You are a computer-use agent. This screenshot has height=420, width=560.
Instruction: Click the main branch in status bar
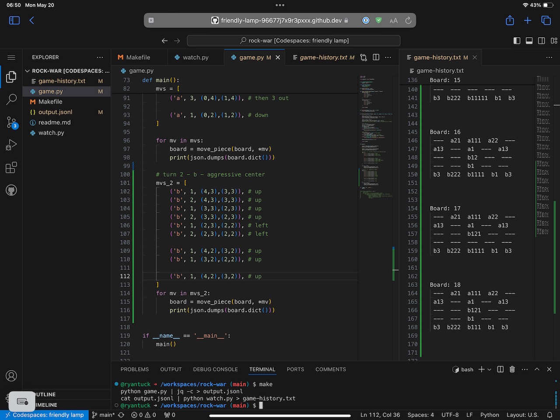[103, 415]
